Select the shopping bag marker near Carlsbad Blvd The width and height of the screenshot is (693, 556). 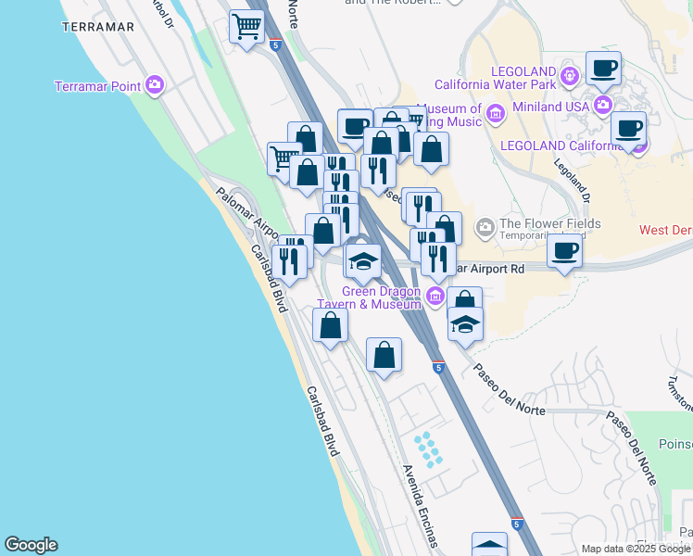pyautogui.click(x=330, y=326)
